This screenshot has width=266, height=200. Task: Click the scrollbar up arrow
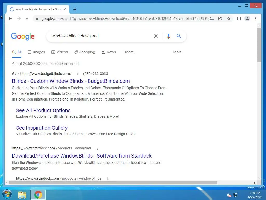coord(259,26)
